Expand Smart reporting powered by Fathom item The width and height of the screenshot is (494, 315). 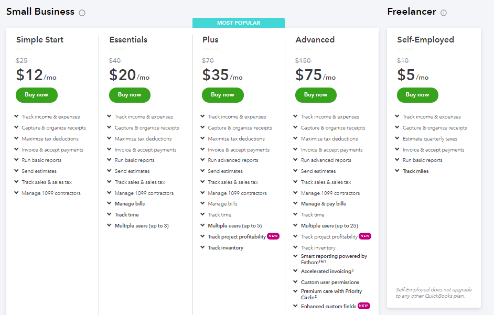296,256
